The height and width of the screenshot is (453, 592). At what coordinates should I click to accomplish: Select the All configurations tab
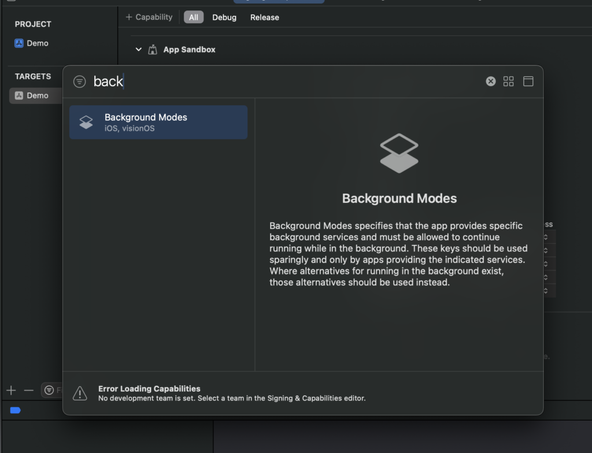point(193,17)
